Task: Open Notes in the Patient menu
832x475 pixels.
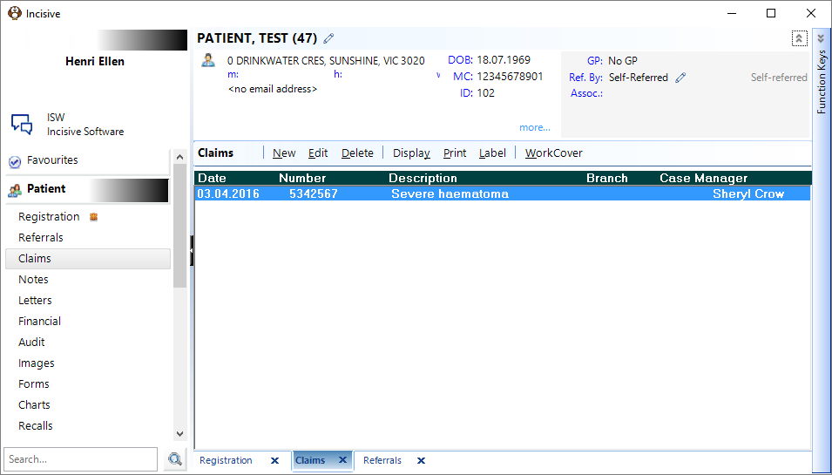Action: tap(33, 279)
